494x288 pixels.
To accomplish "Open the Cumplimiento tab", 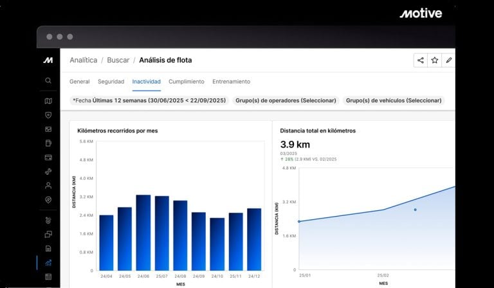I will [187, 82].
